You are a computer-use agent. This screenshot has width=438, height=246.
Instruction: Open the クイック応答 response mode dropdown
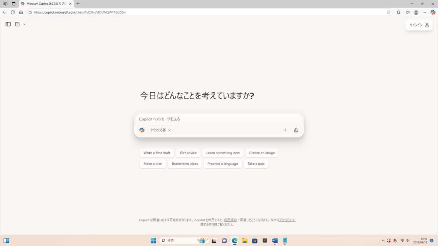tap(160, 130)
